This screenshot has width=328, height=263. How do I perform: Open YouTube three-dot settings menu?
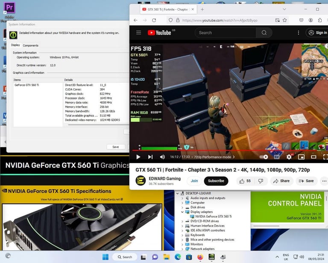tap(299, 33)
